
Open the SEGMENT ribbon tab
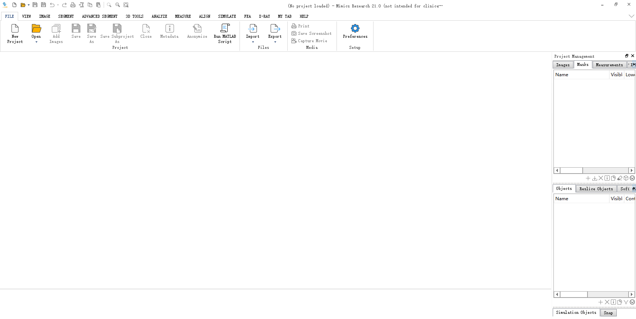click(66, 16)
